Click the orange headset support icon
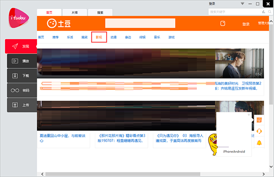The width and height of the screenshot is (274, 177). click(x=259, y=131)
